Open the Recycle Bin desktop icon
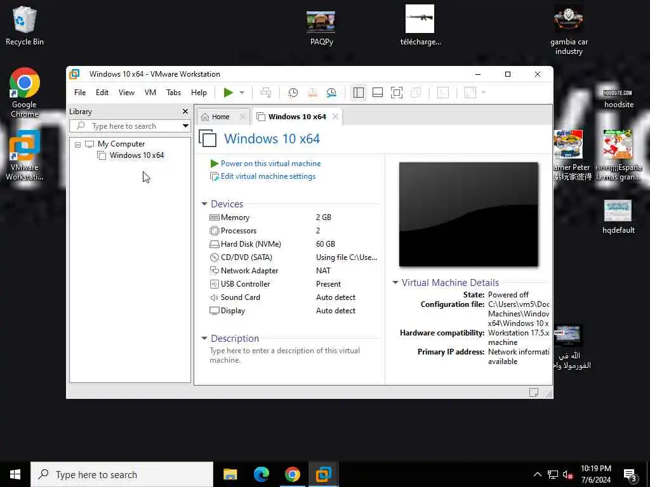This screenshot has height=487, width=650. (x=25, y=25)
